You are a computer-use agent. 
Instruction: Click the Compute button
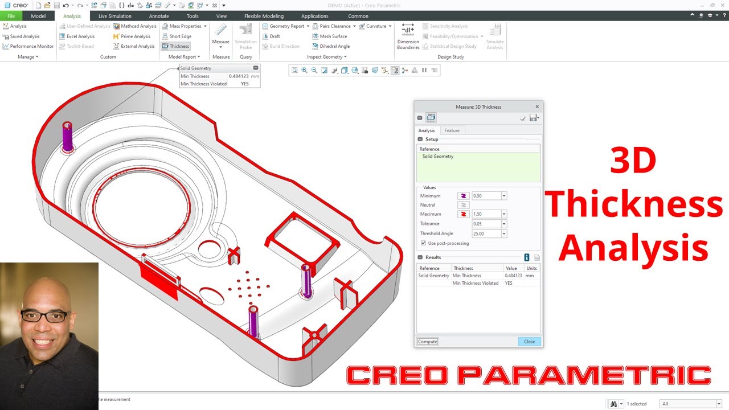(428, 342)
